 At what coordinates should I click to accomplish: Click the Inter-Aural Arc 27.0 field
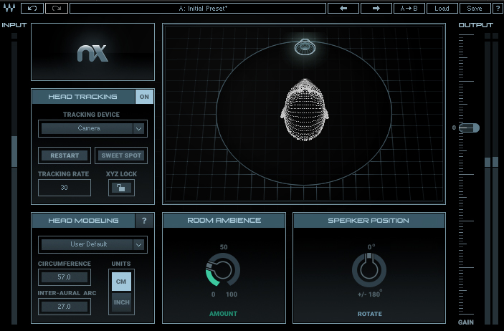pyautogui.click(x=65, y=307)
